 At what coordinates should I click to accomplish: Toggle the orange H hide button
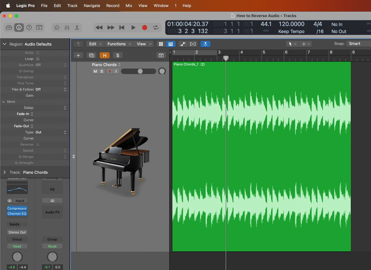pos(104,55)
